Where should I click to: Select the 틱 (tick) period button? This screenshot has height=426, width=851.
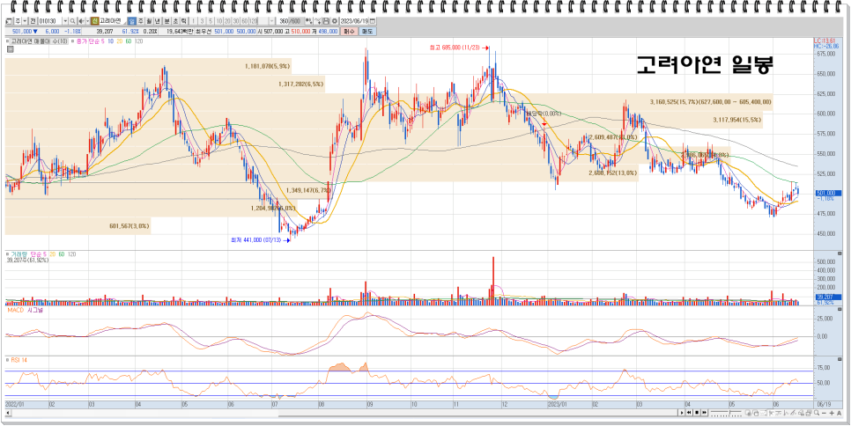184,21
